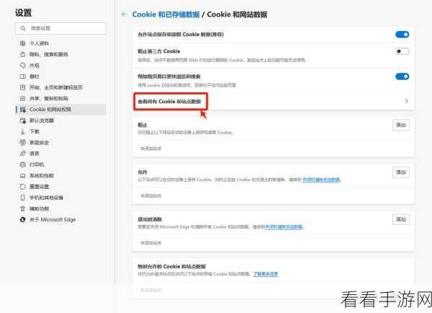Focus the 搜索设置 search box
Image resolution: width=432 pixels, height=313 pixels.
point(60,28)
